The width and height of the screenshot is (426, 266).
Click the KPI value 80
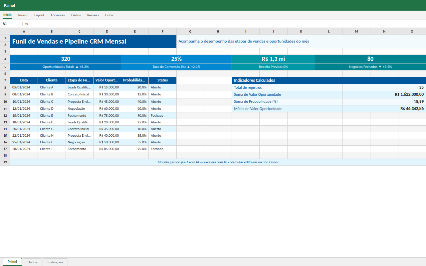click(x=370, y=59)
